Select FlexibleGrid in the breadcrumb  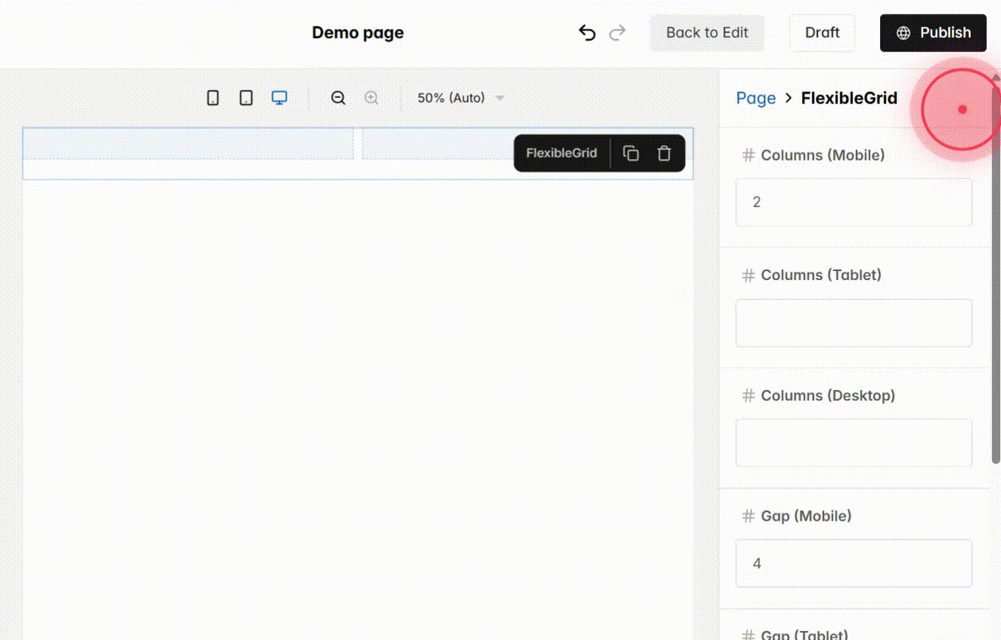[x=849, y=98]
